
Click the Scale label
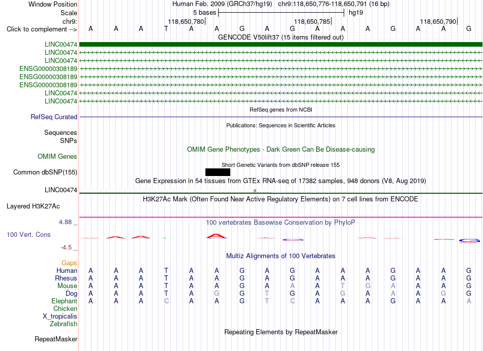[x=69, y=13]
